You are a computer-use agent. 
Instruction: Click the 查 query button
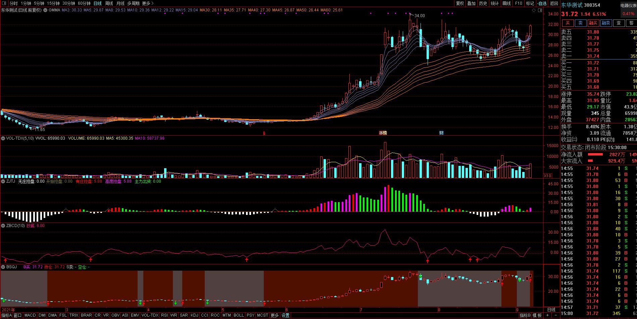point(619,23)
